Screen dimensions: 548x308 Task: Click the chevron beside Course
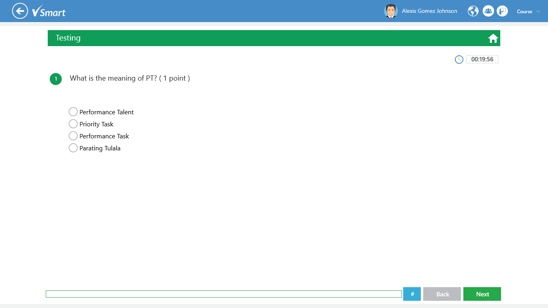tap(538, 12)
